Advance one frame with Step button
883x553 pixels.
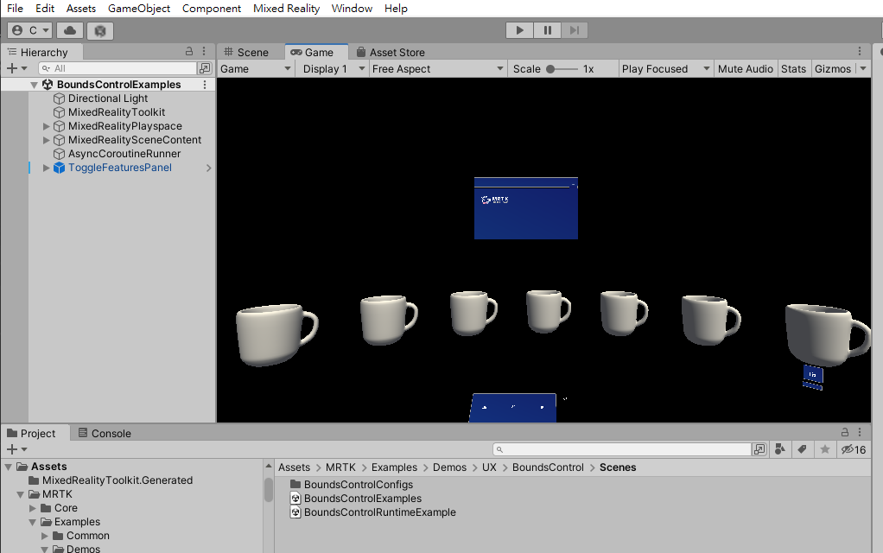pyautogui.click(x=575, y=30)
